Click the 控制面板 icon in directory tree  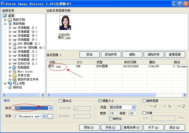point(14,67)
